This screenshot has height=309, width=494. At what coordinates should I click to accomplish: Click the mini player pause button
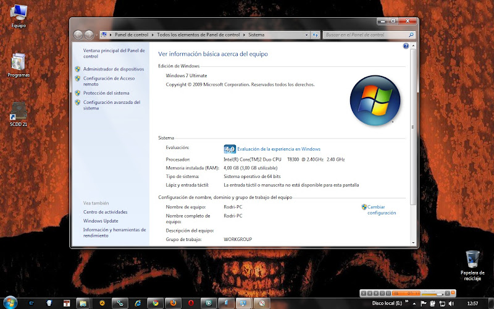pos(370,293)
